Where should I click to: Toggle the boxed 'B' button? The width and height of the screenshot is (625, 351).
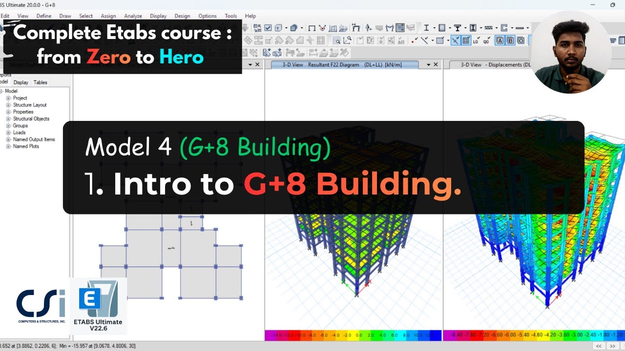[x=510, y=40]
